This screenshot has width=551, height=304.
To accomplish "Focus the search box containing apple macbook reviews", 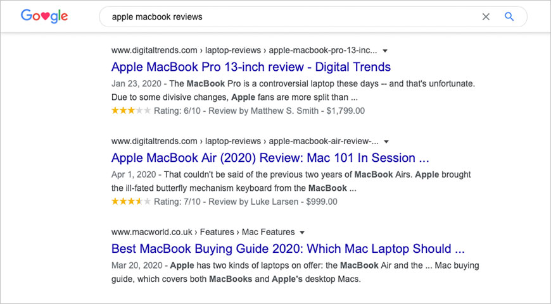I will pyautogui.click(x=313, y=17).
